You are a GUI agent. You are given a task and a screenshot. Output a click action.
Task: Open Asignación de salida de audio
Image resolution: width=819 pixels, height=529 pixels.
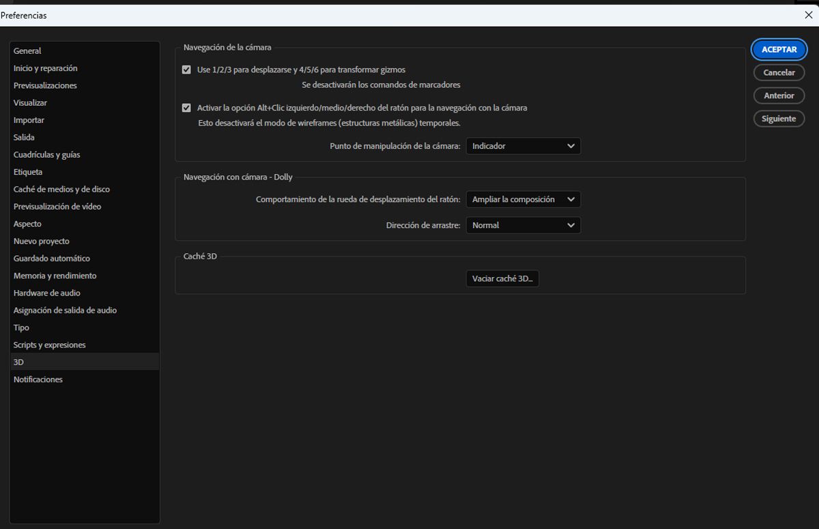pos(85,310)
